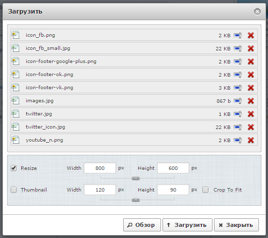This screenshot has width=268, height=238.
Task: Click the Обзор browse button
Action: 142,225
